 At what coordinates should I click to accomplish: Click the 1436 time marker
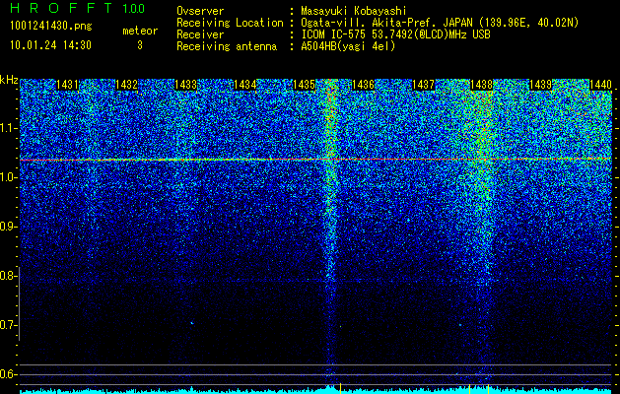[x=363, y=85]
